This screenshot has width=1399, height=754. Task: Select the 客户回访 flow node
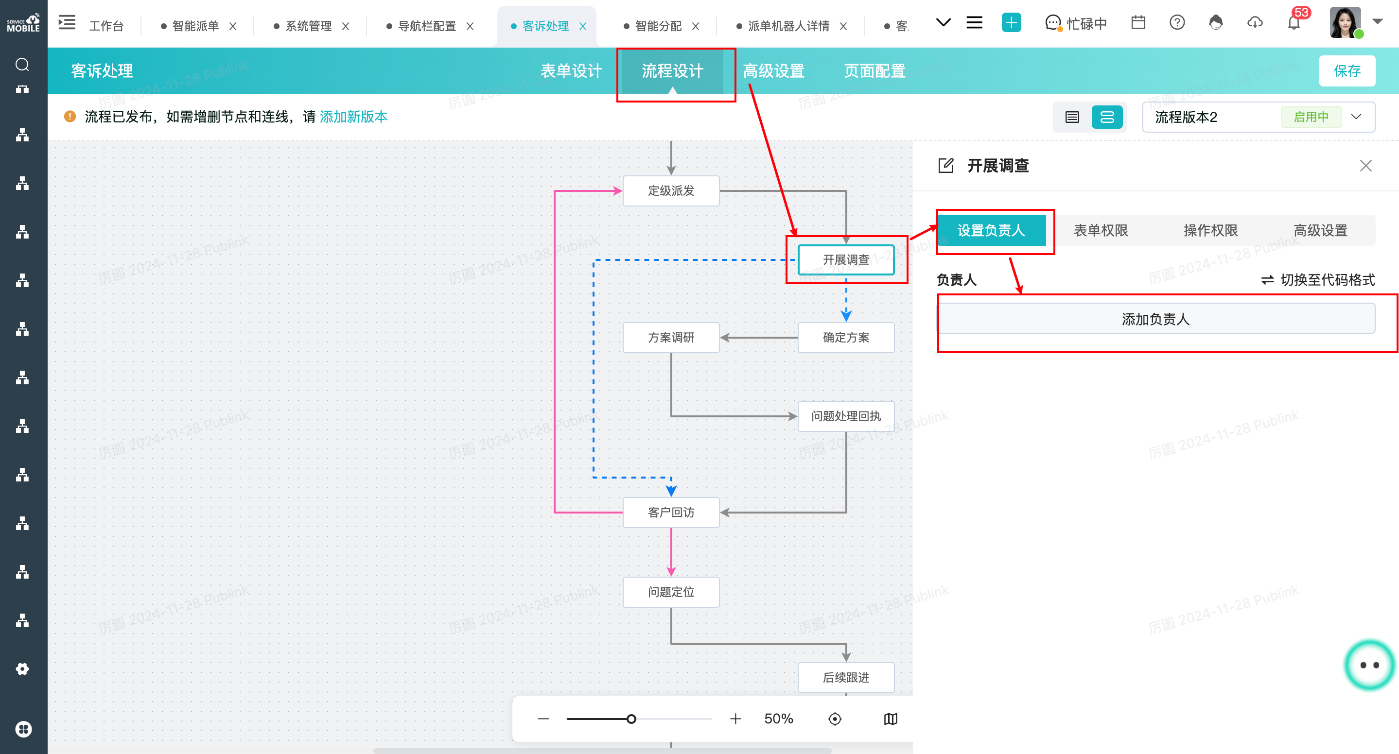[x=671, y=512]
